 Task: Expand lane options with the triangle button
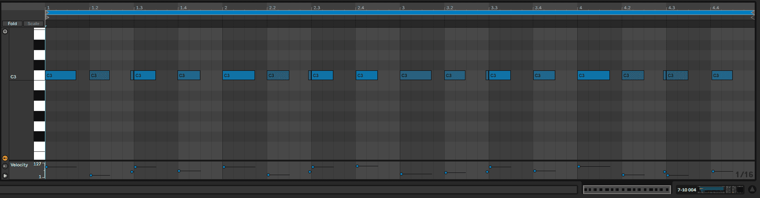pyautogui.click(x=5, y=176)
